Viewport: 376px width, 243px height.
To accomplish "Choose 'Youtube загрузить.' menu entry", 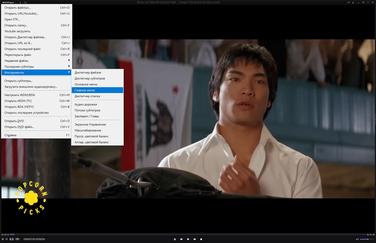I will [x=36, y=31].
